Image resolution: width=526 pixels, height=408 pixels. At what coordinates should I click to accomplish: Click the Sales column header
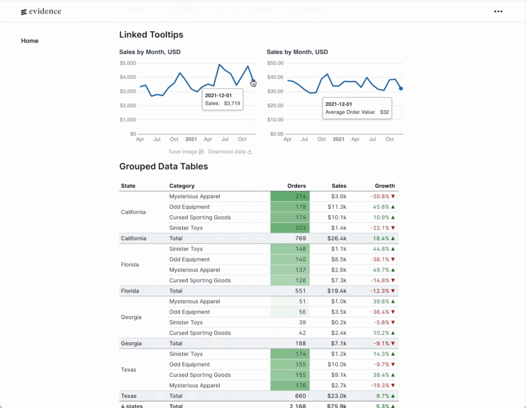pos(339,186)
